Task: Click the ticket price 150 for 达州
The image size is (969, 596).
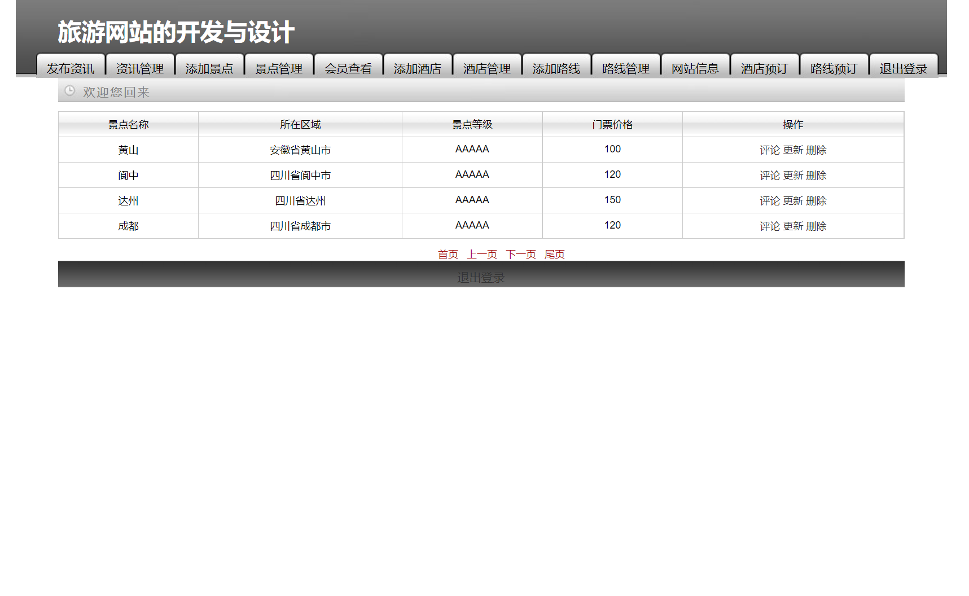Action: [x=612, y=200]
